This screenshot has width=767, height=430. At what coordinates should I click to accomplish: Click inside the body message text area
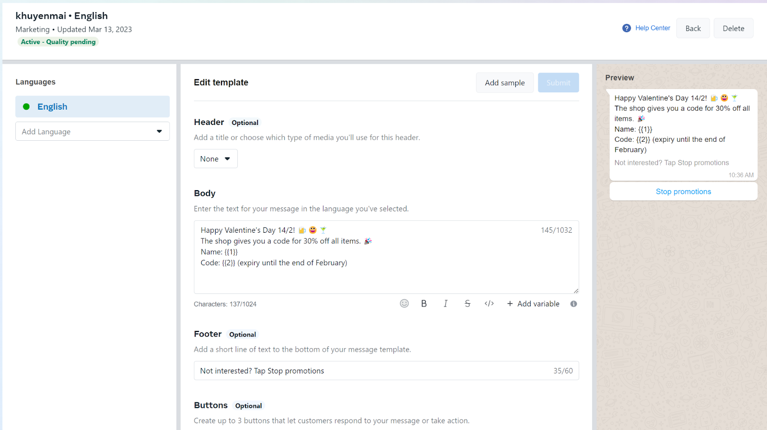pos(386,257)
